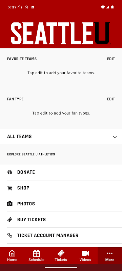The image size is (122, 271).
Task: Expand the All Teams chevron
Action: tap(115, 137)
